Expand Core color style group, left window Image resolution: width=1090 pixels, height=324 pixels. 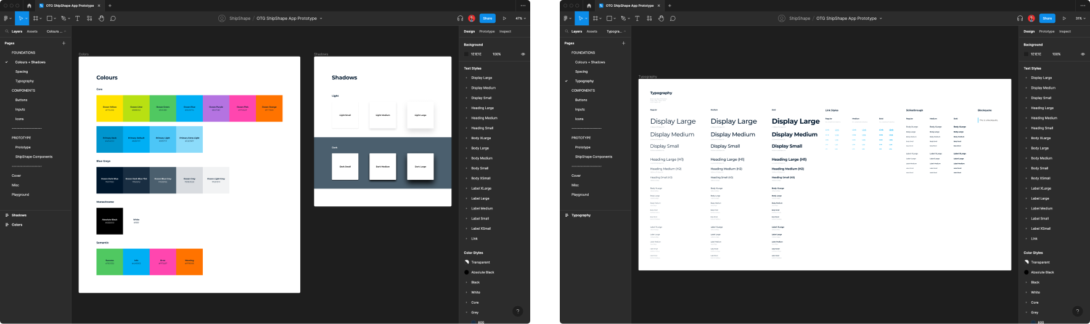pyautogui.click(x=466, y=302)
